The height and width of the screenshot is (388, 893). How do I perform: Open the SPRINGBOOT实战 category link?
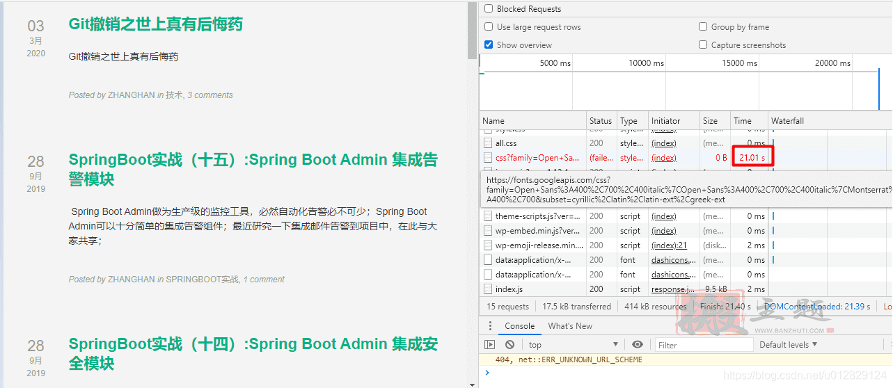(x=202, y=280)
